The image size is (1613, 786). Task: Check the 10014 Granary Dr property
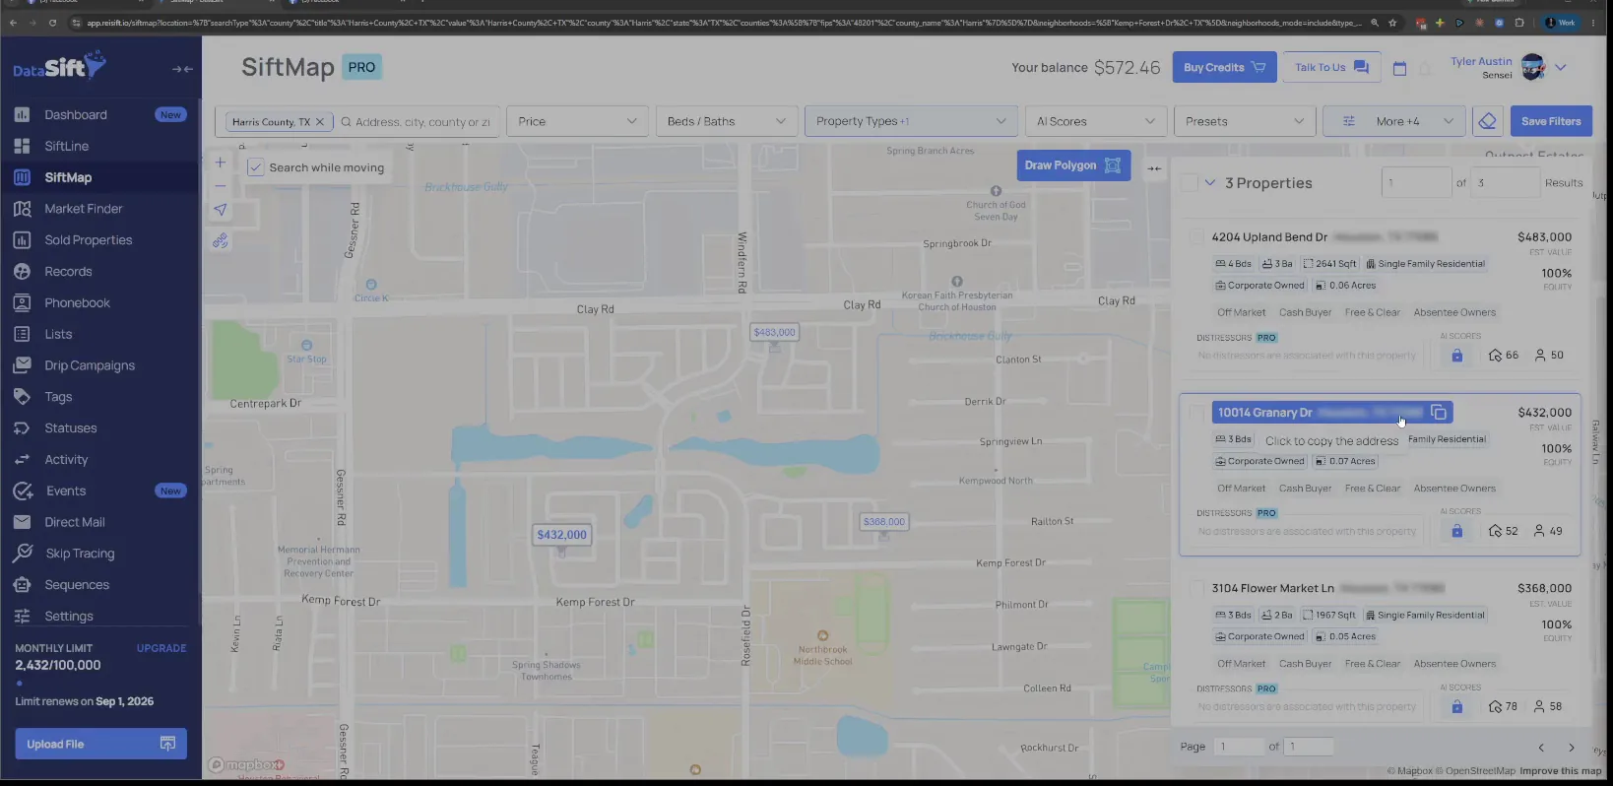(x=1196, y=413)
